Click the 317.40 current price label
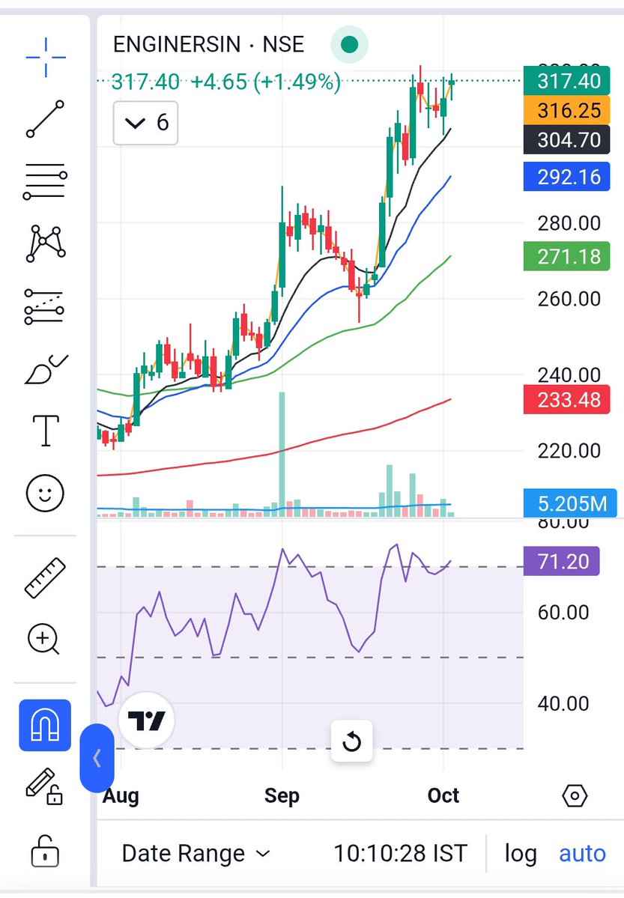 (567, 81)
